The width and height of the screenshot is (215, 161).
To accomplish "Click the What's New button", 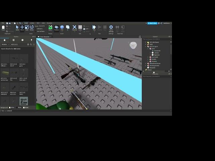I will pos(152,23).
